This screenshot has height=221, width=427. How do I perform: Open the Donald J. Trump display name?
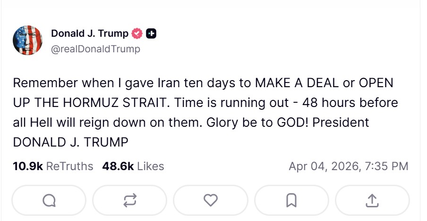(89, 33)
